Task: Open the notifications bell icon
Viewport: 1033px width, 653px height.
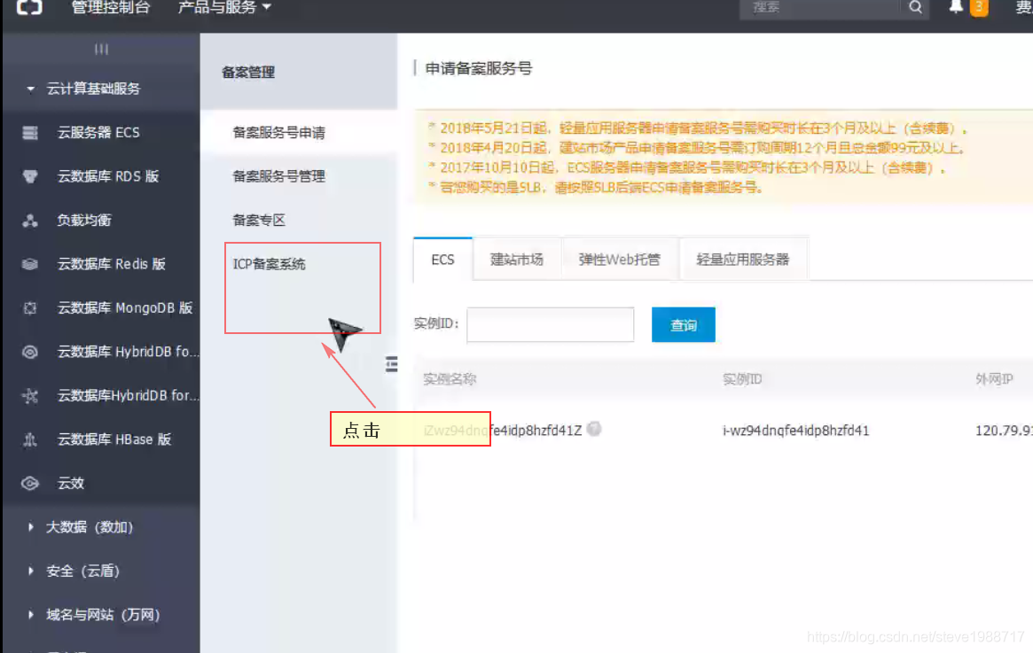Action: (955, 7)
